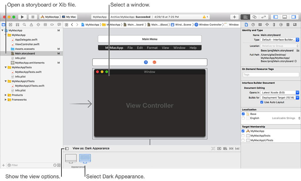Open the Breakpoint navigator
The height and width of the screenshot is (181, 301).
(x=52, y=25)
